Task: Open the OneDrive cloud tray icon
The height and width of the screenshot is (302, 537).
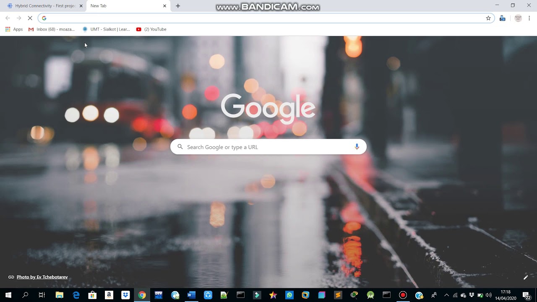Action: click(x=464, y=295)
